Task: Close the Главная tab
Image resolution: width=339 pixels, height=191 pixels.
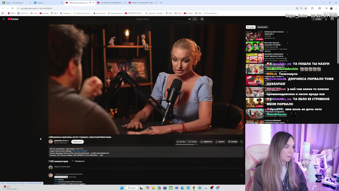Action: coord(62,3)
